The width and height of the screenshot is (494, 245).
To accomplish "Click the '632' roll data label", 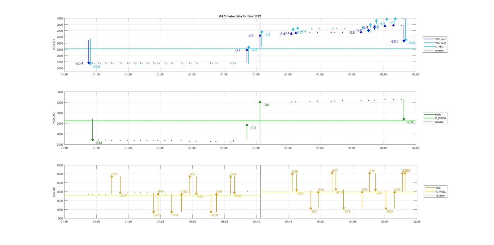I will 365,190.
